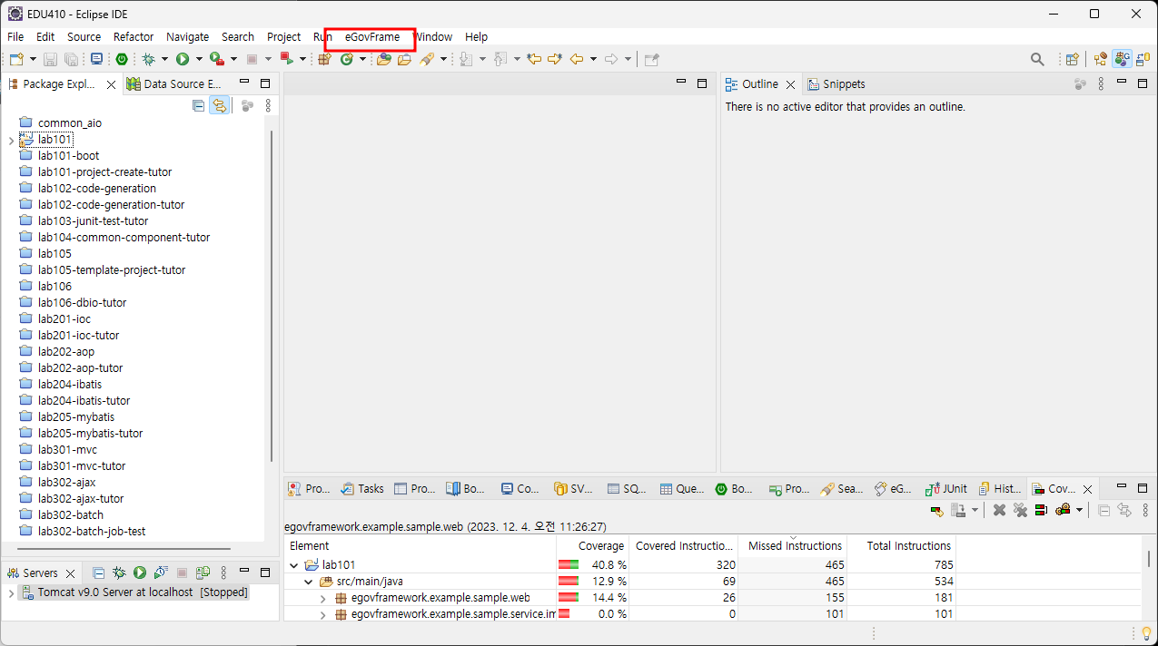Click the Save All toolbar icon

pyautogui.click(x=71, y=59)
